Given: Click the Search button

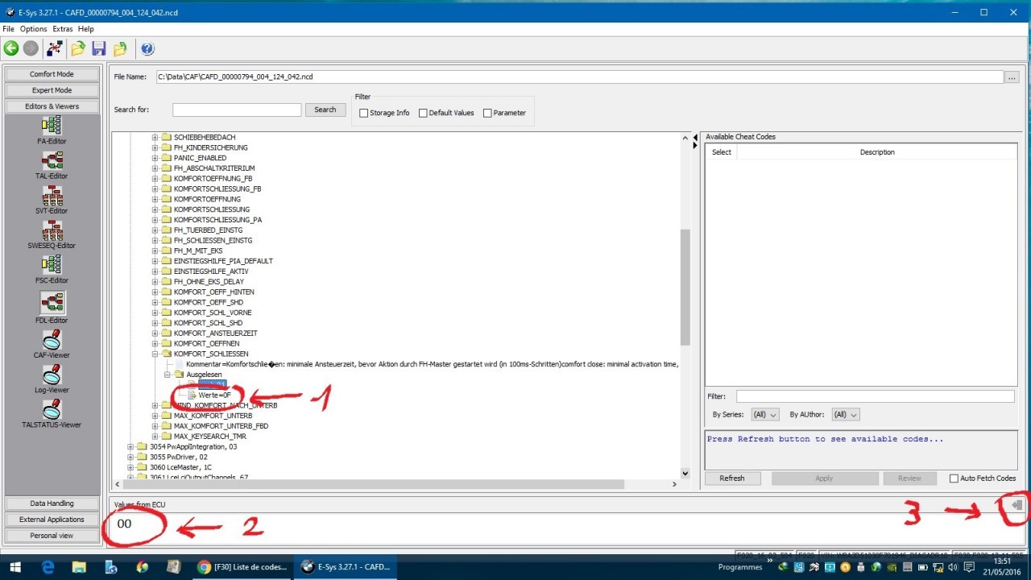Looking at the screenshot, I should 325,110.
